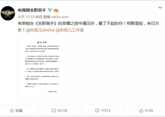Click the post text body

[x=88, y=27]
